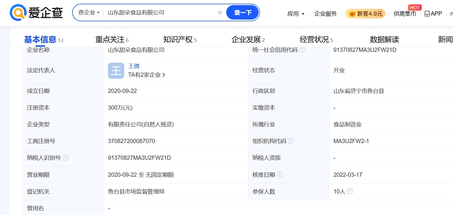453x215 pixels.
Task: Open TA有2家企业 link
Action: click(147, 75)
